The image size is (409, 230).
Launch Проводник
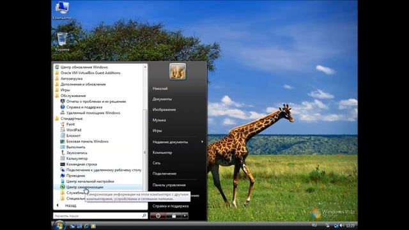tap(73, 176)
